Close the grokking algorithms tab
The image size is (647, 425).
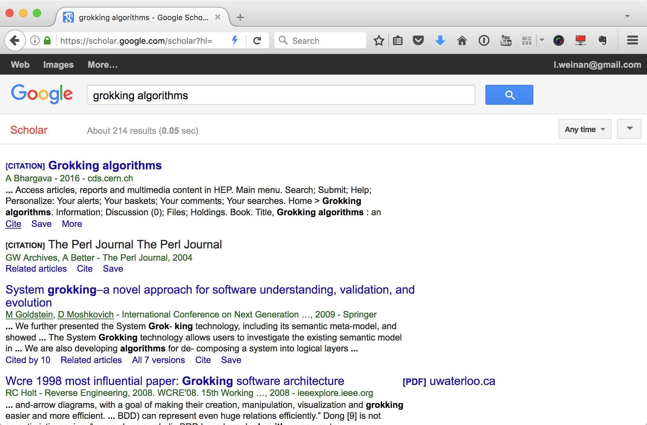[x=218, y=17]
